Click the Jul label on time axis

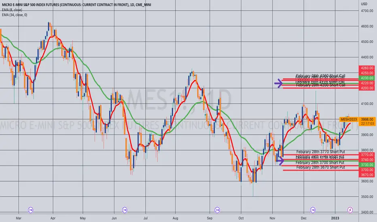coord(145,218)
